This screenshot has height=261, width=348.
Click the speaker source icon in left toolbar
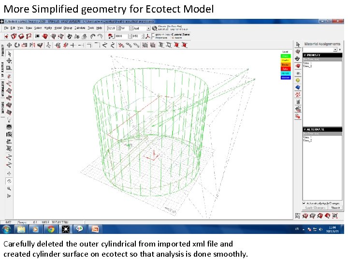pyautogui.click(x=9, y=127)
